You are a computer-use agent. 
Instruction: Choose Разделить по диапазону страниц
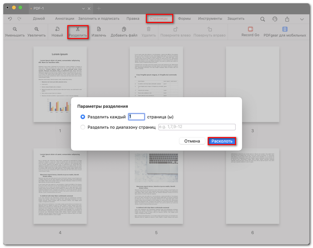[x=83, y=127]
